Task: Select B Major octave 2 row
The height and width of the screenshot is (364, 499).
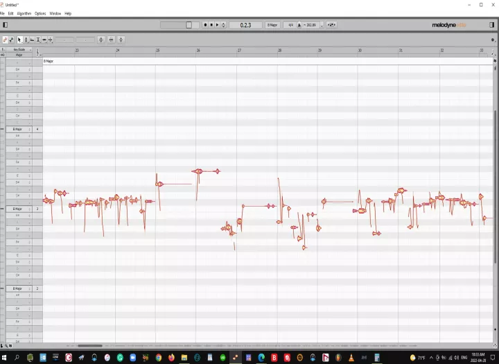Action: 19,288
